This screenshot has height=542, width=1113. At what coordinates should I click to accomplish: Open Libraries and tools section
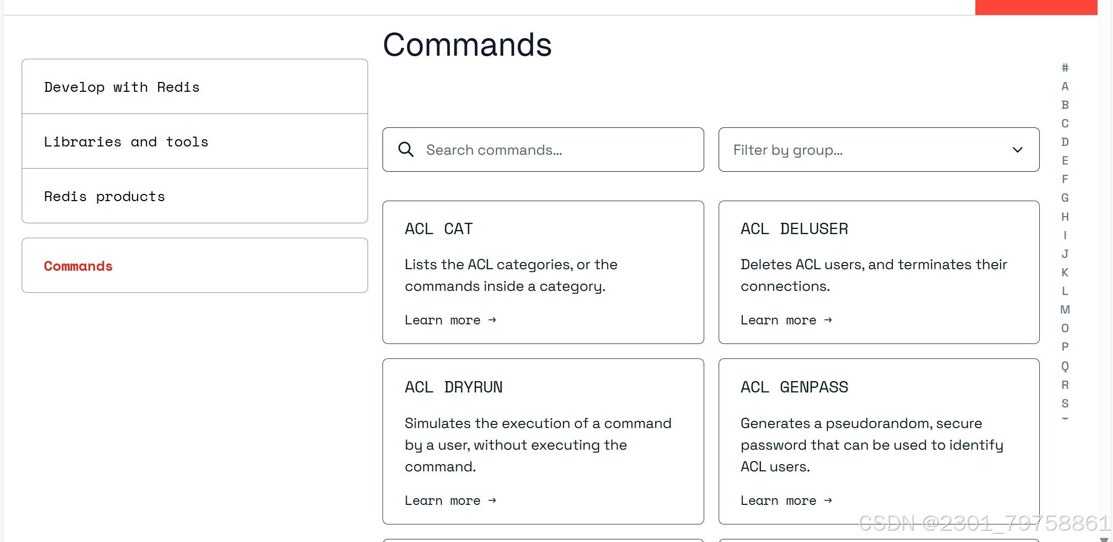(126, 142)
